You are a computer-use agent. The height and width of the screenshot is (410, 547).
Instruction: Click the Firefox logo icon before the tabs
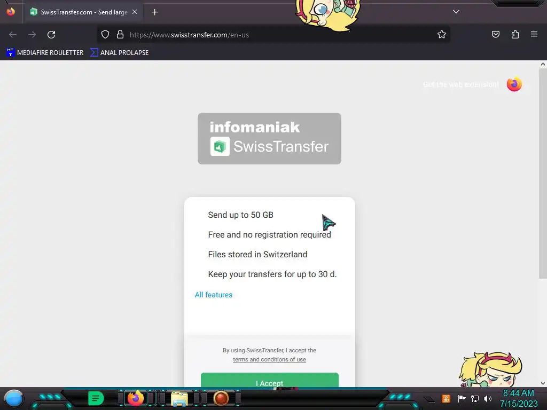point(11,12)
